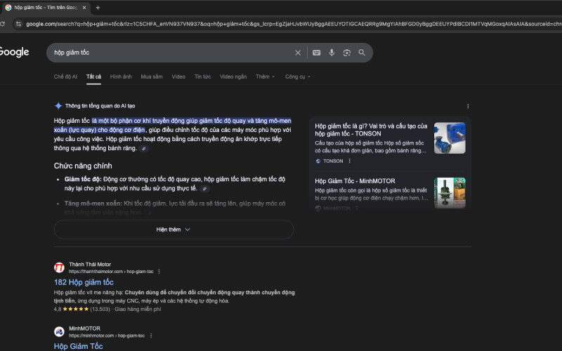Click the 'MinhMOTOR' site name above result

coord(84,329)
